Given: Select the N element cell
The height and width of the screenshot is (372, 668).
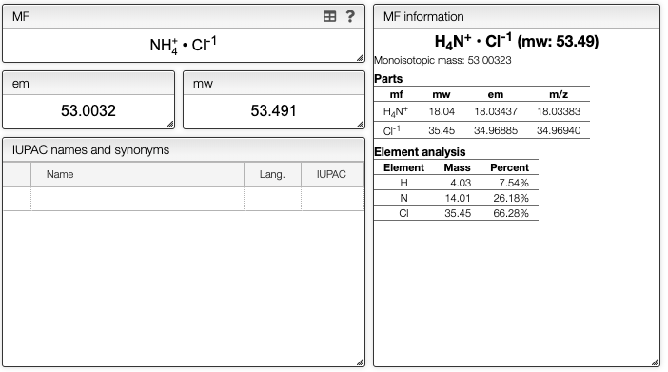Looking at the screenshot, I should (403, 198).
